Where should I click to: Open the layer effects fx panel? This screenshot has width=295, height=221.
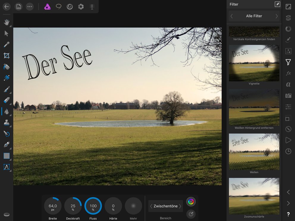pyautogui.click(x=288, y=73)
